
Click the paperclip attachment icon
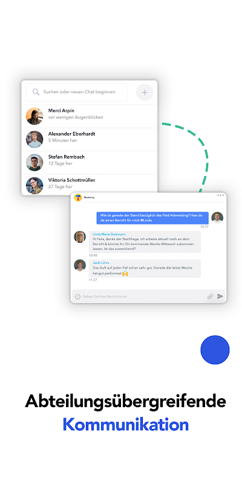tap(210, 296)
